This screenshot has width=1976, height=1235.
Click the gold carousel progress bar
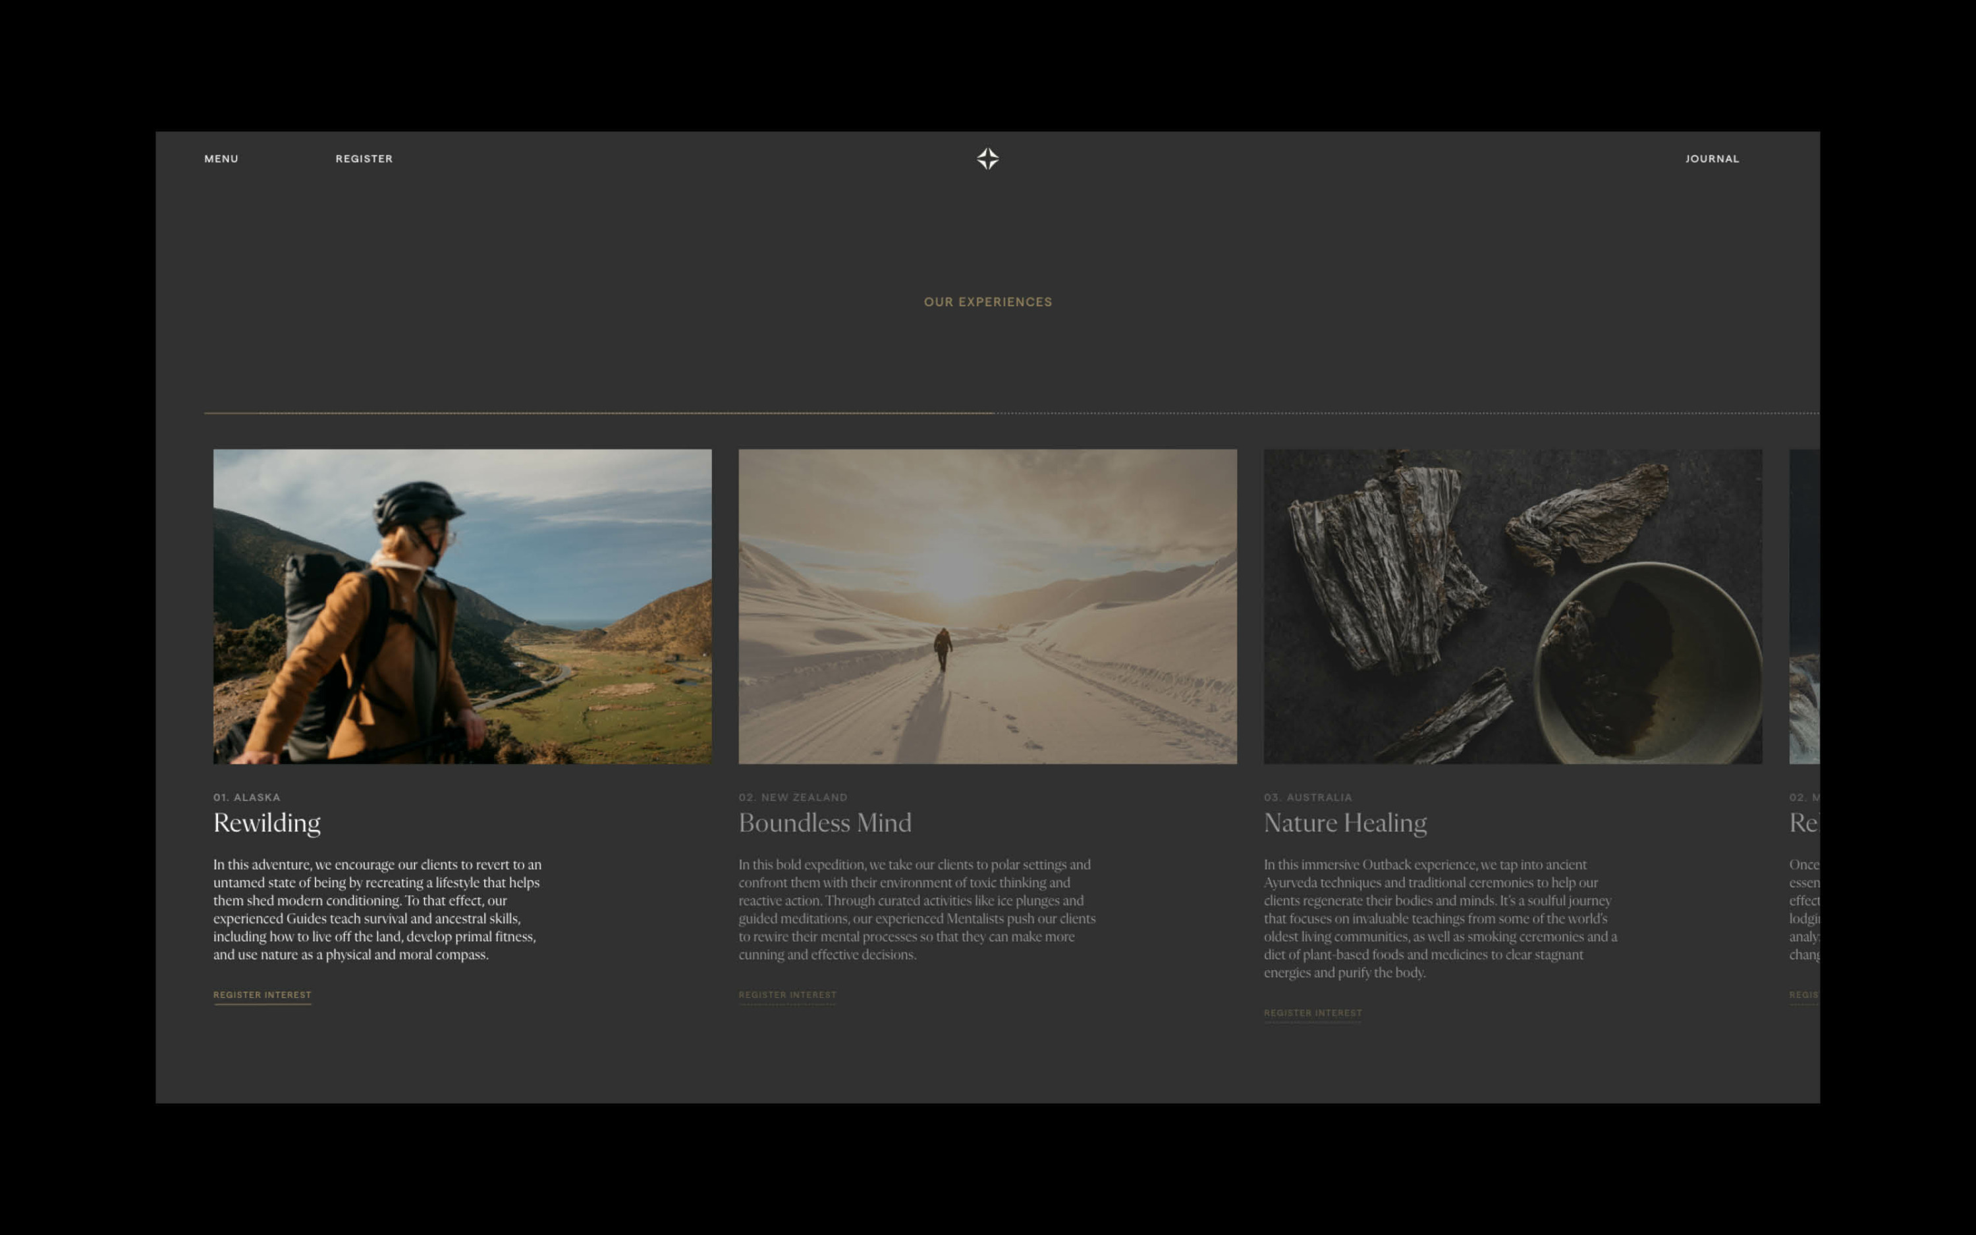[599, 413]
